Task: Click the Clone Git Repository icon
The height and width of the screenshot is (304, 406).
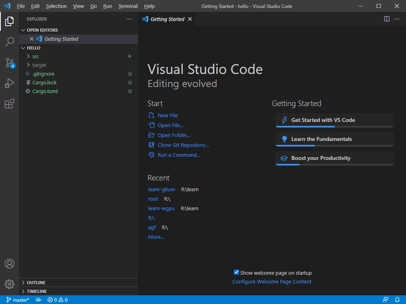Action: click(x=151, y=145)
